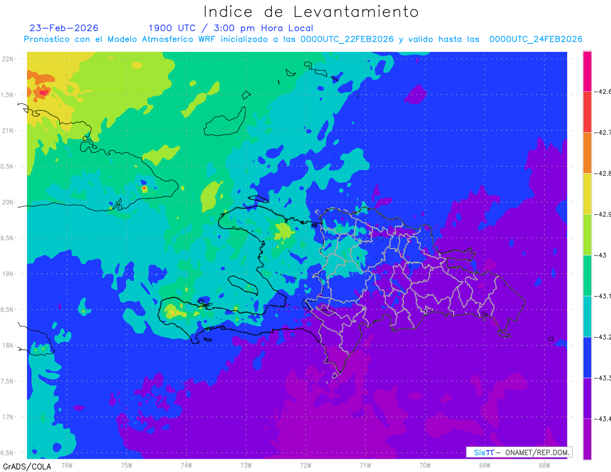Click the "70W" longitude label
The image size is (611, 472).
(425, 465)
